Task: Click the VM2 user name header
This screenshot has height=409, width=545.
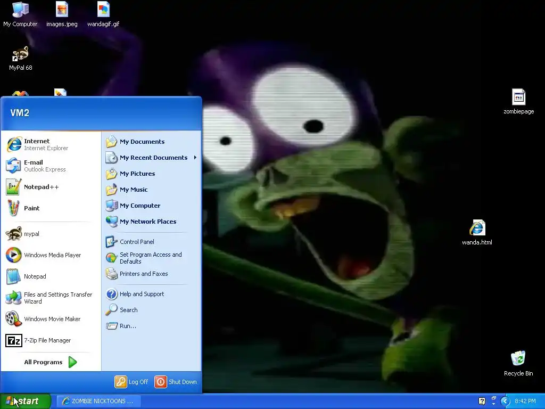Action: (x=20, y=113)
